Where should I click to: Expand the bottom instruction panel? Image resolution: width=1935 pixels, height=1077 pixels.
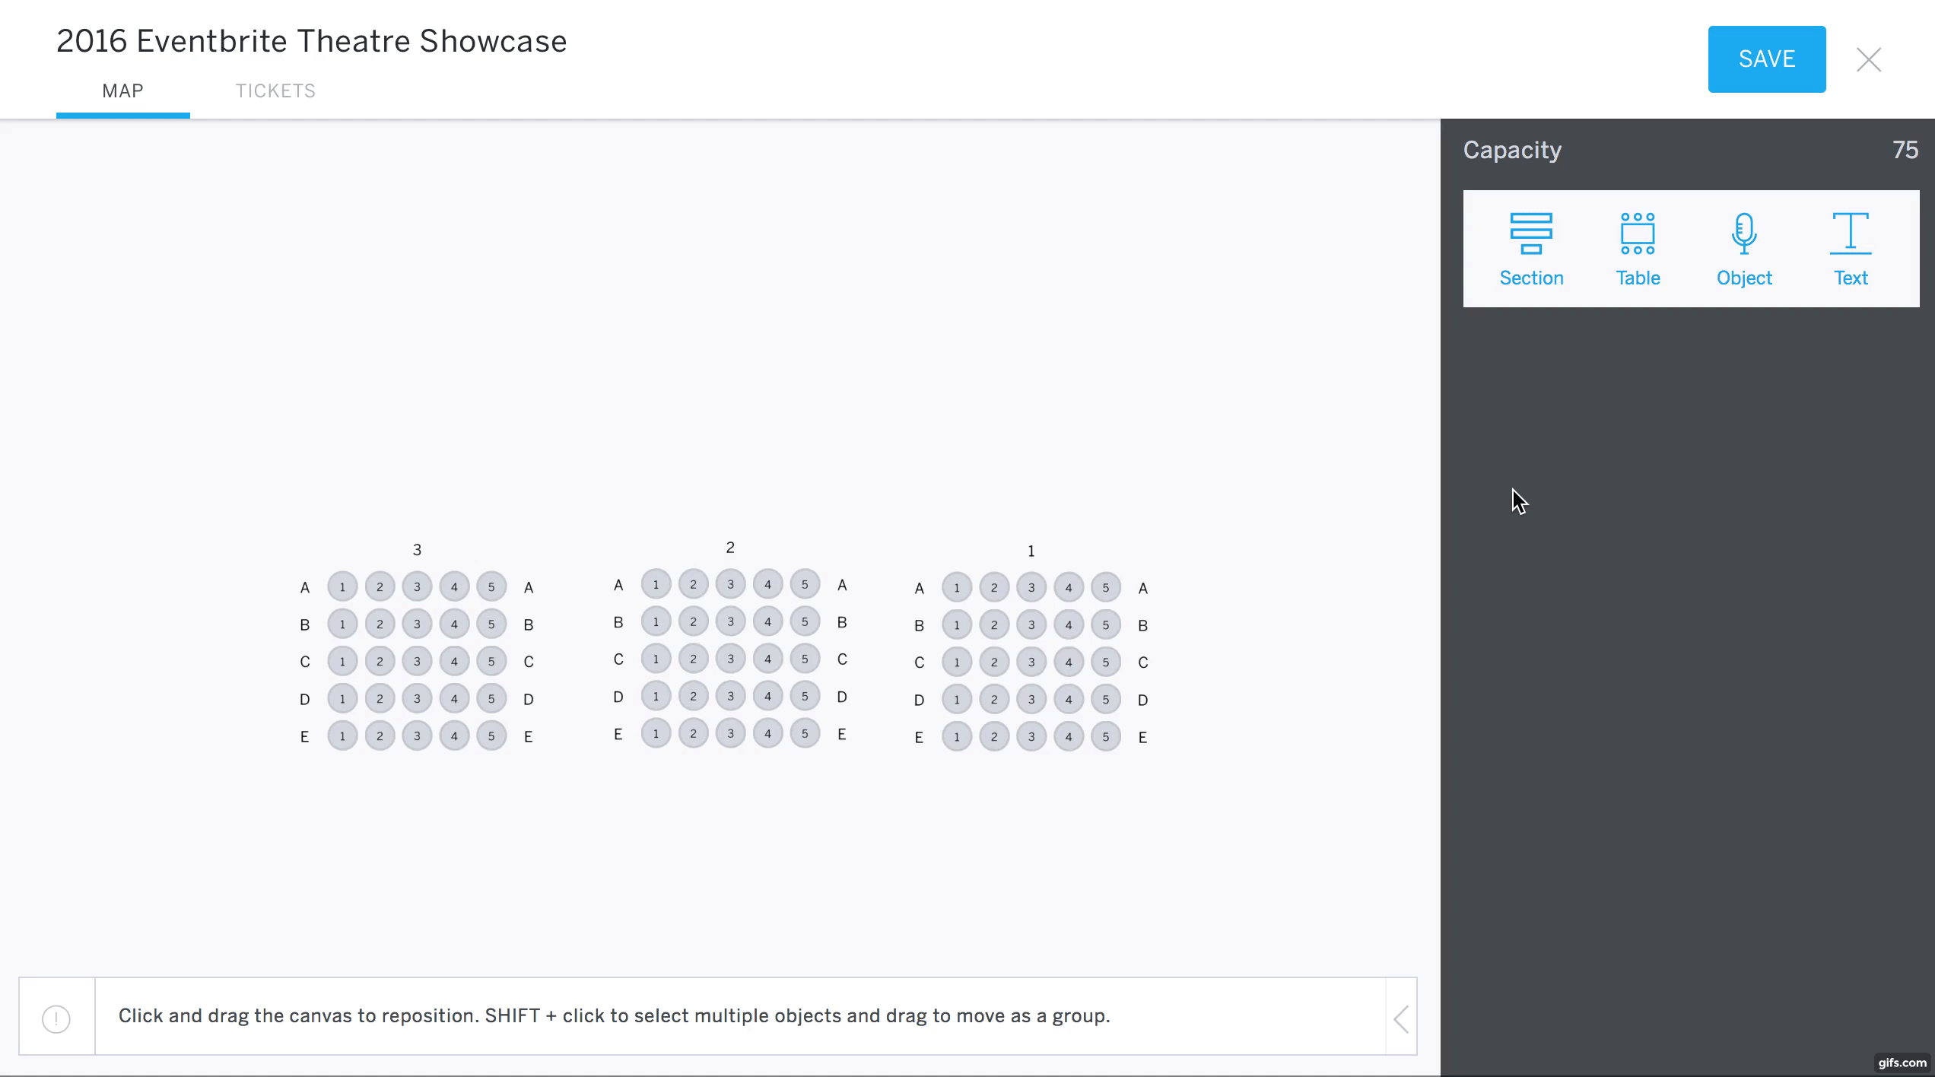[x=1402, y=1016]
